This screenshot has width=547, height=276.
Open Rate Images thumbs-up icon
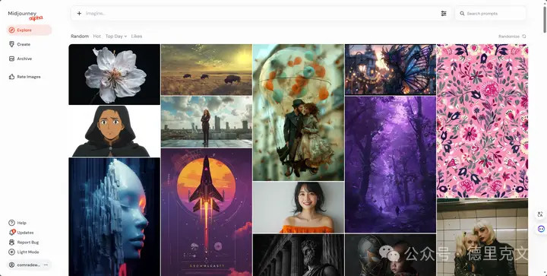(x=11, y=77)
